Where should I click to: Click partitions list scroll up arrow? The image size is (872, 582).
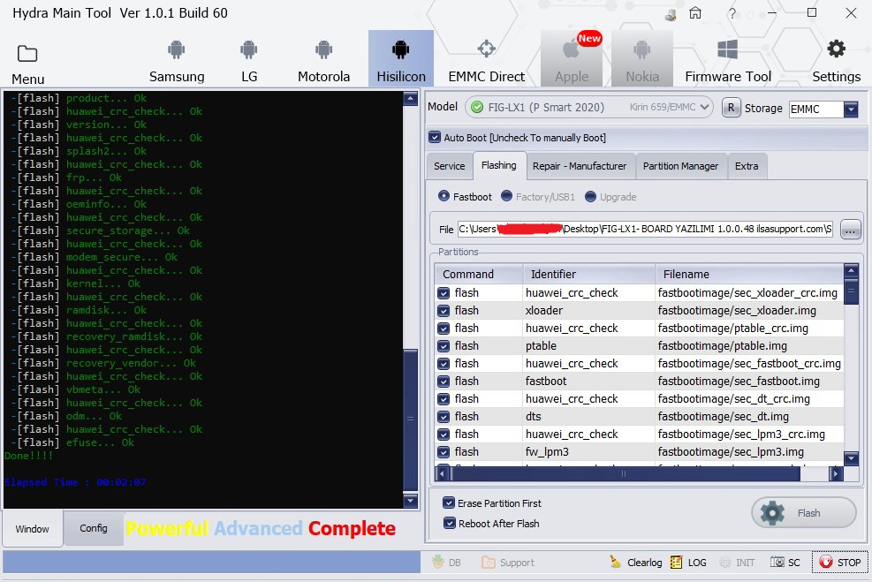pyautogui.click(x=851, y=271)
